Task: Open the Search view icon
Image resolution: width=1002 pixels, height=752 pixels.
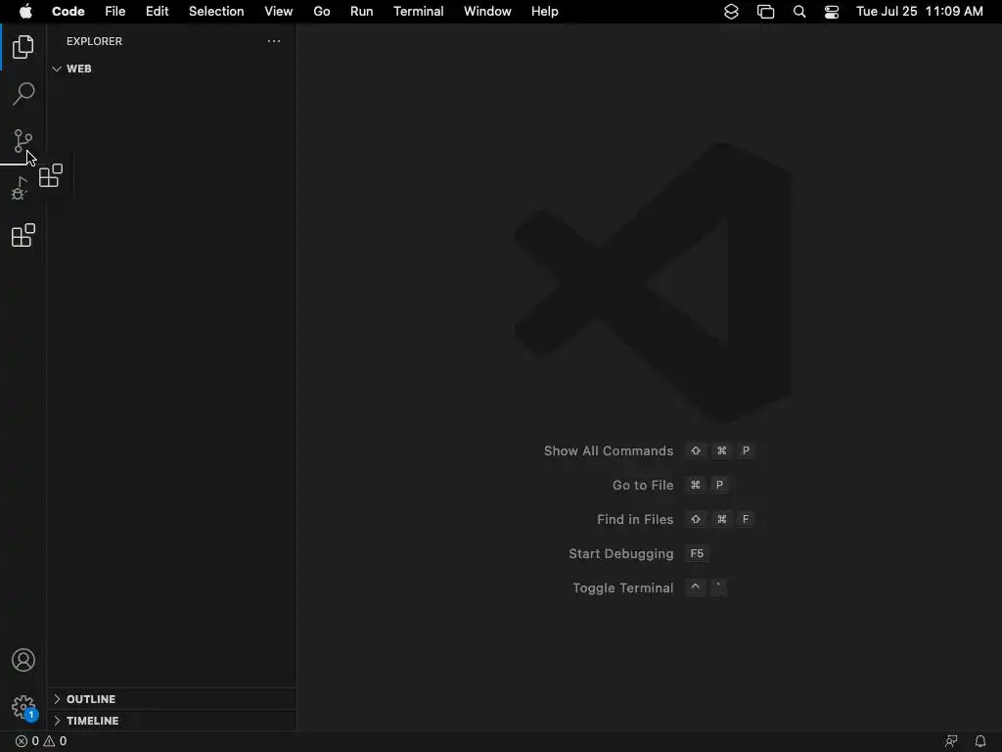Action: (x=23, y=94)
